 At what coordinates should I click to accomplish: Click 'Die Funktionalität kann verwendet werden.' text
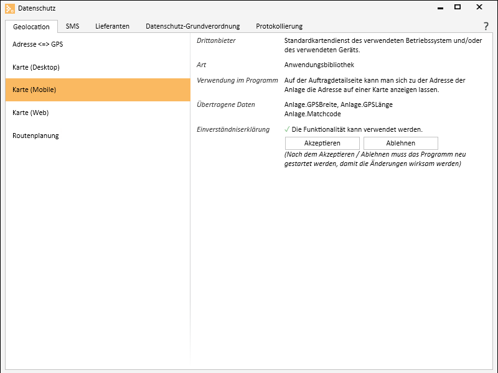coord(357,129)
